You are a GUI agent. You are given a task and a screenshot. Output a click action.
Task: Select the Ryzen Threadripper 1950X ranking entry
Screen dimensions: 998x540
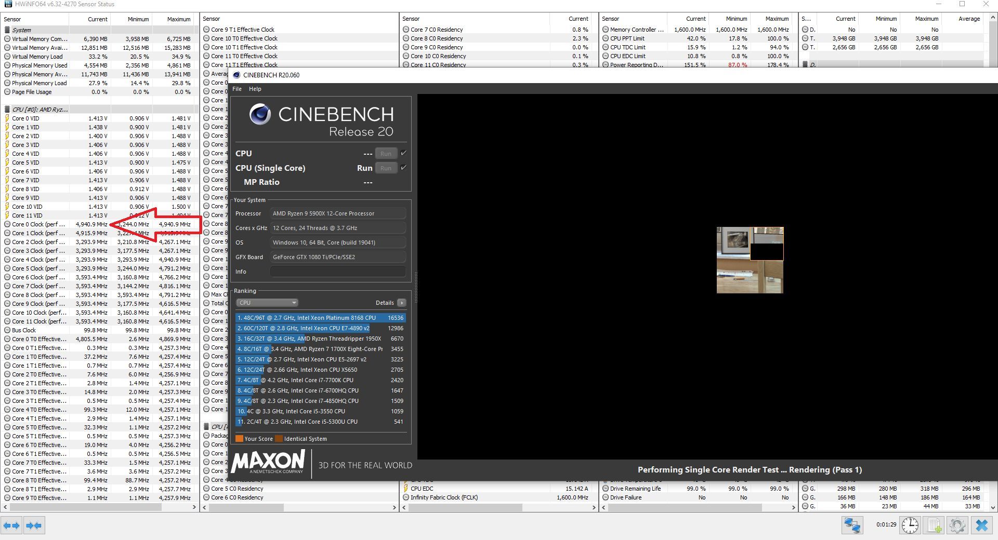[320, 339]
